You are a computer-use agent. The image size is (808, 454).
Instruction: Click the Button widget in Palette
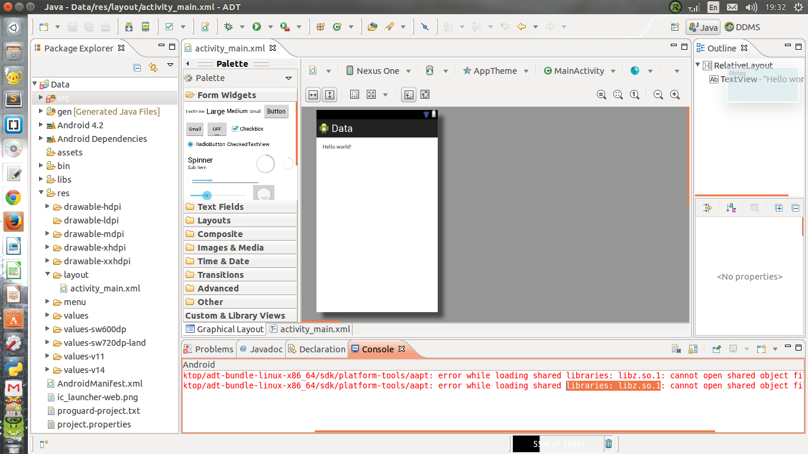point(276,111)
